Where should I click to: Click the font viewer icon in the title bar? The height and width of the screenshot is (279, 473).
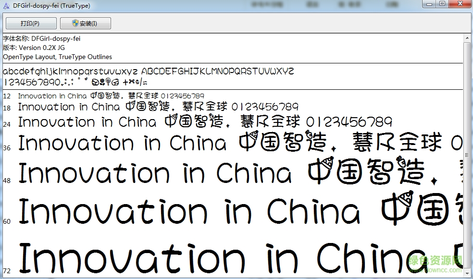[5, 5]
